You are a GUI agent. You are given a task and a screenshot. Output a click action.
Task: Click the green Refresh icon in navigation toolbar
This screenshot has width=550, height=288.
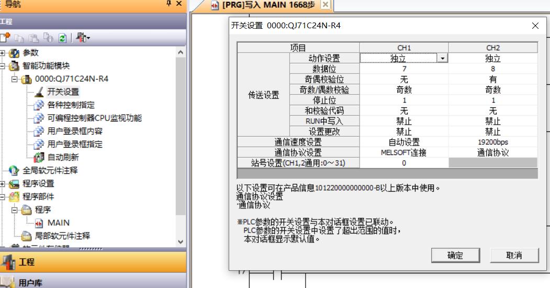pos(62,38)
